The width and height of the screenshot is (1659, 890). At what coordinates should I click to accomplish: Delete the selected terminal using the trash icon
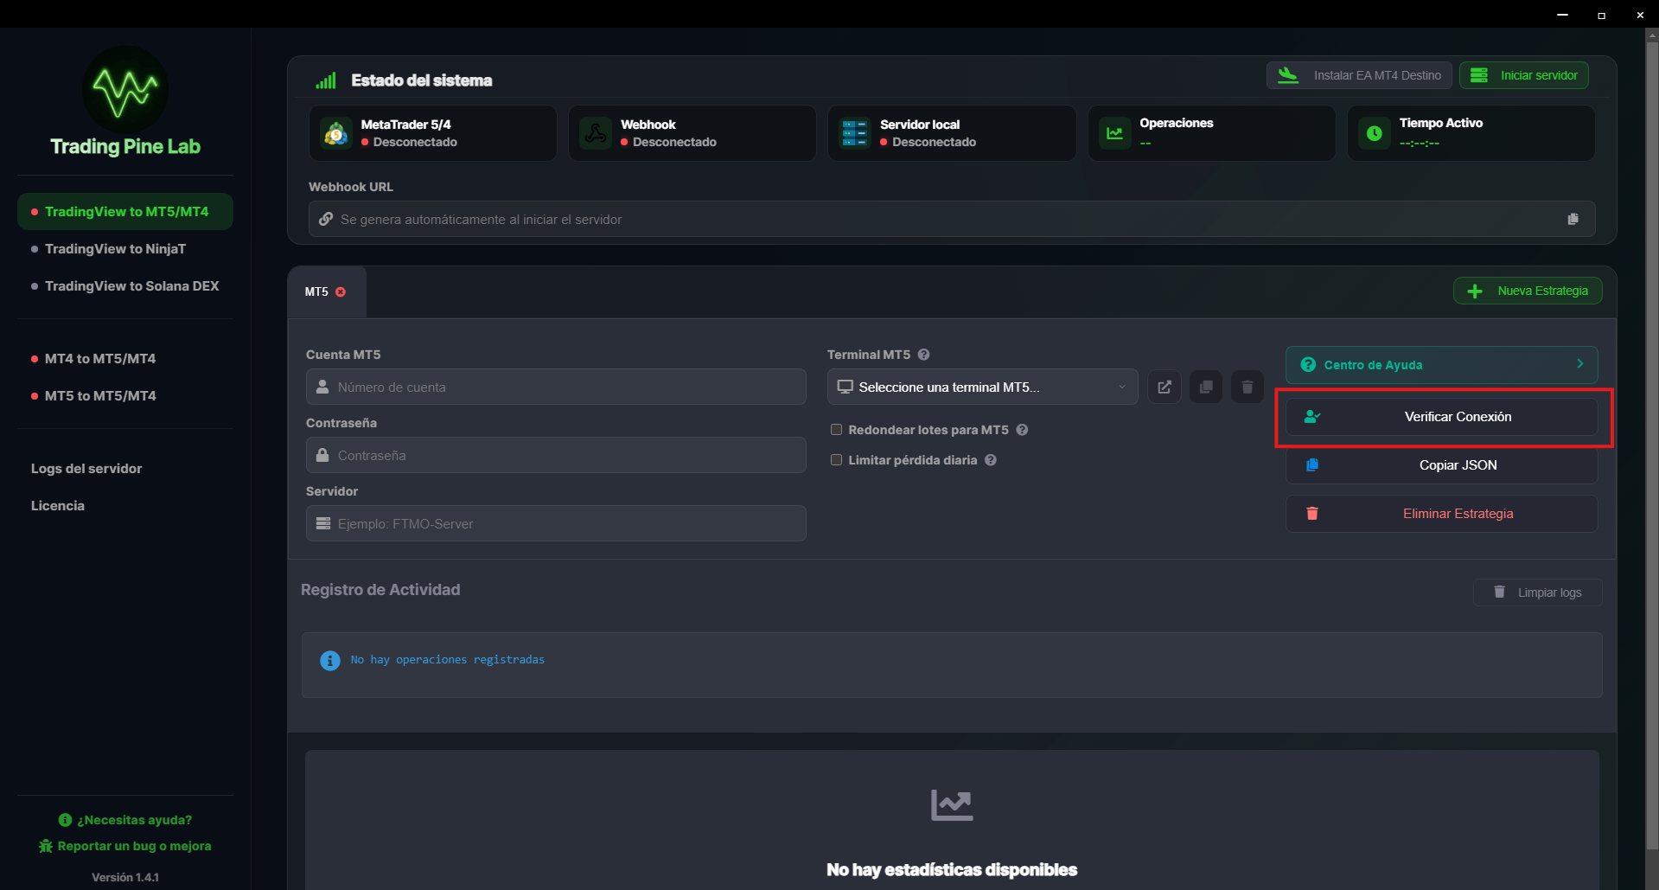coord(1247,387)
